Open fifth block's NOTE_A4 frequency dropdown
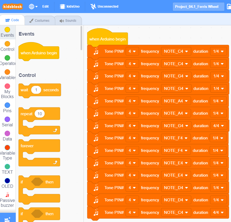Image resolution: width=231 pixels, height=222 pixels. coord(176,101)
